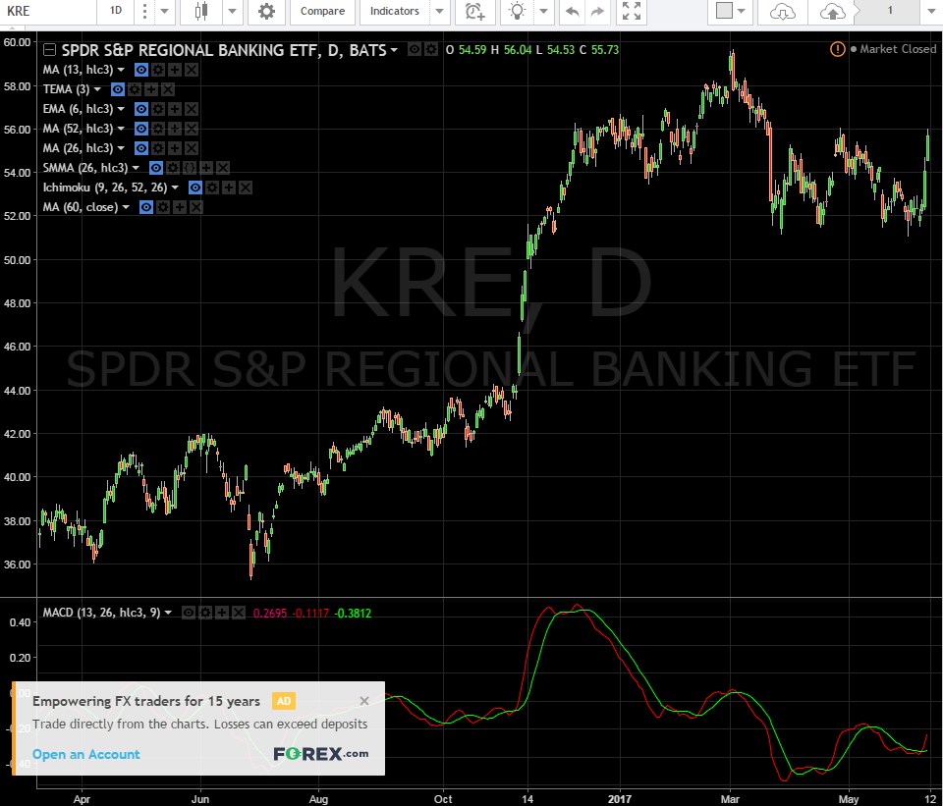
Task: Toggle the MACD indicator visibility eye
Action: [189, 613]
